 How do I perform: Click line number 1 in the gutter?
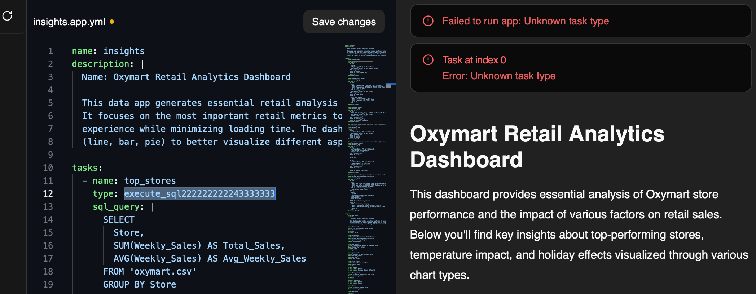(50, 51)
